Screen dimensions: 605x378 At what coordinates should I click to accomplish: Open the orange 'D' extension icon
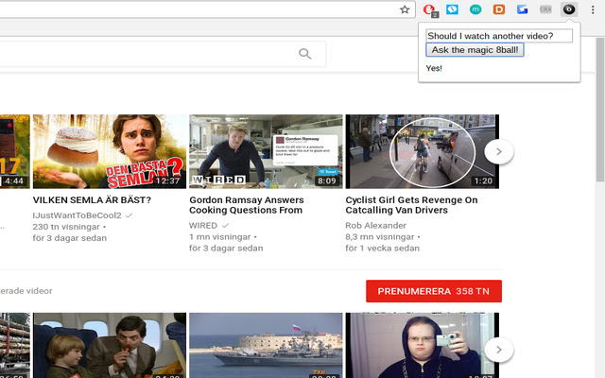click(x=499, y=9)
